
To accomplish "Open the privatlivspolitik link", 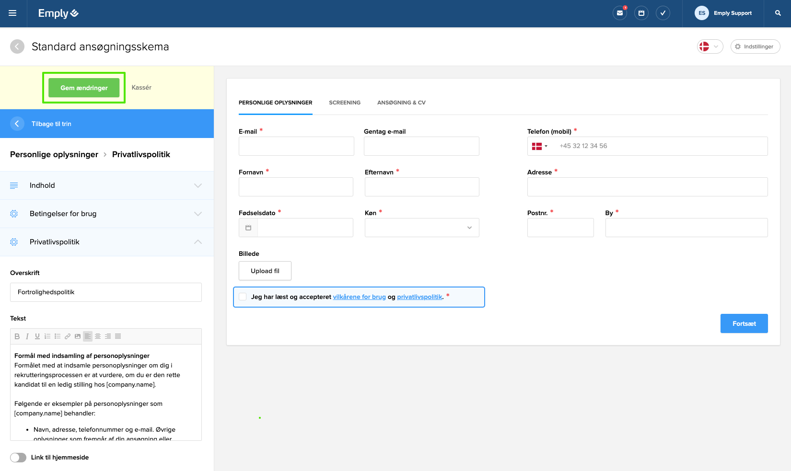I will coord(419,297).
